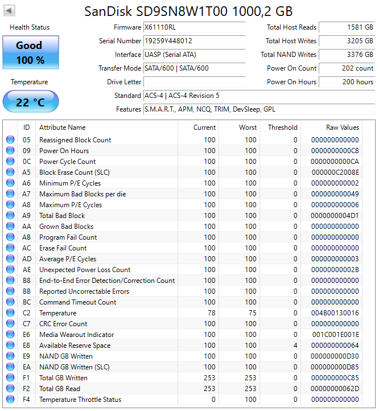Click the status dot for Temperature Throttle Status

pyautogui.click(x=10, y=399)
